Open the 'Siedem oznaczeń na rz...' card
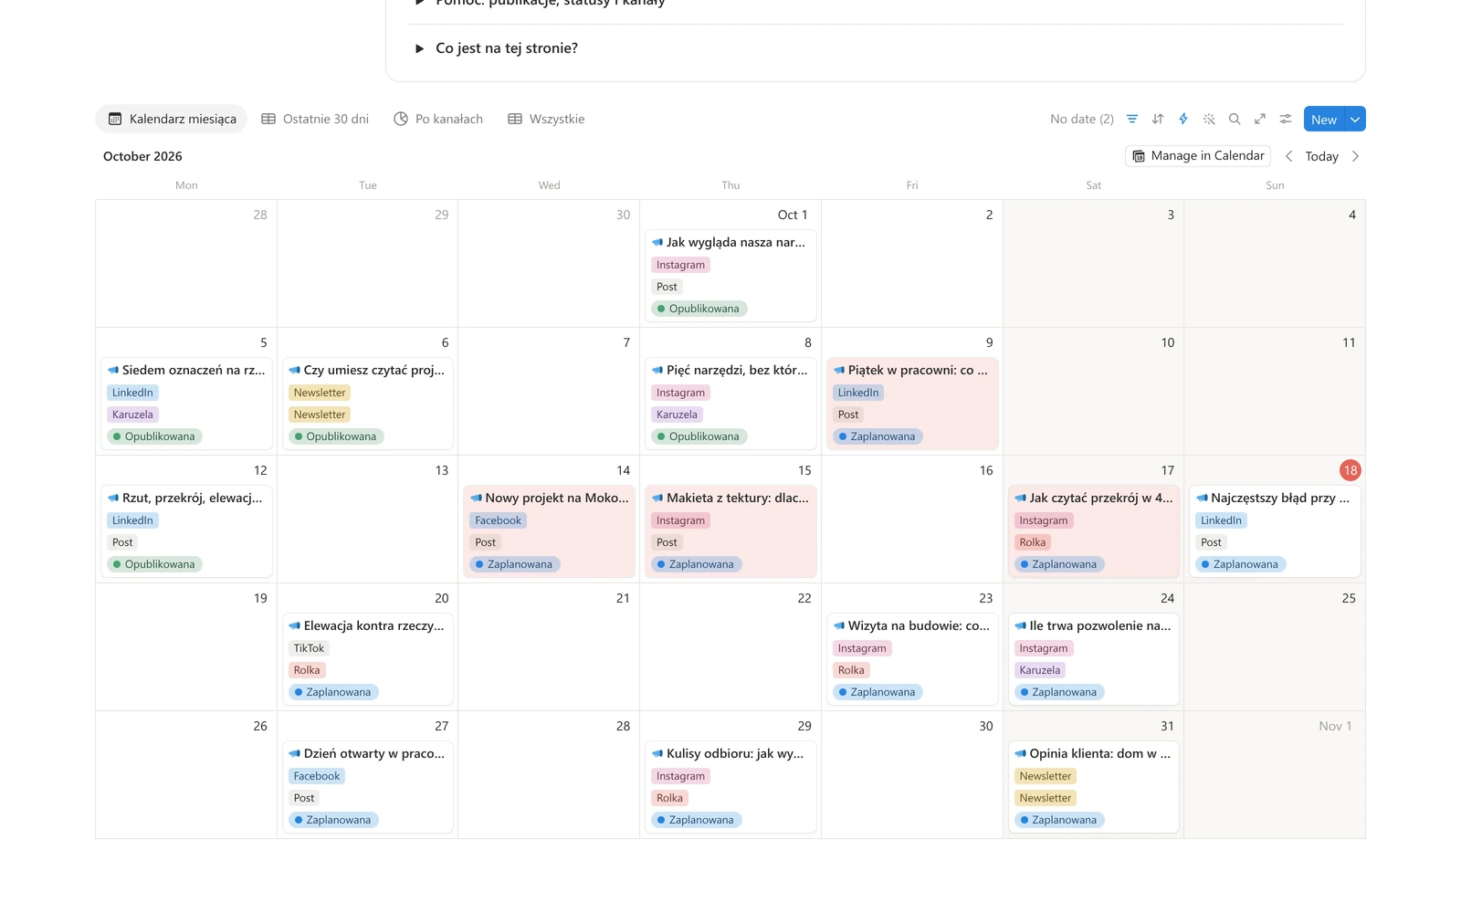The width and height of the screenshot is (1461, 913). (x=186, y=404)
